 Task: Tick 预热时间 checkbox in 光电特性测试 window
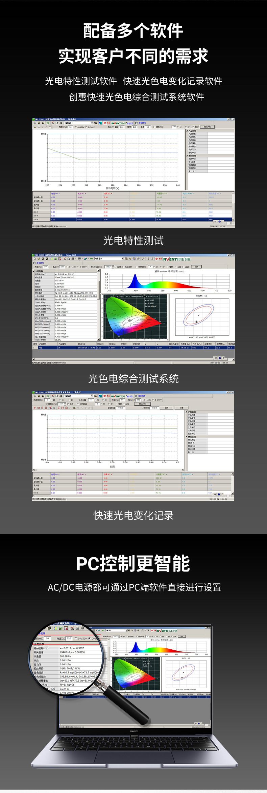(x=154, y=127)
